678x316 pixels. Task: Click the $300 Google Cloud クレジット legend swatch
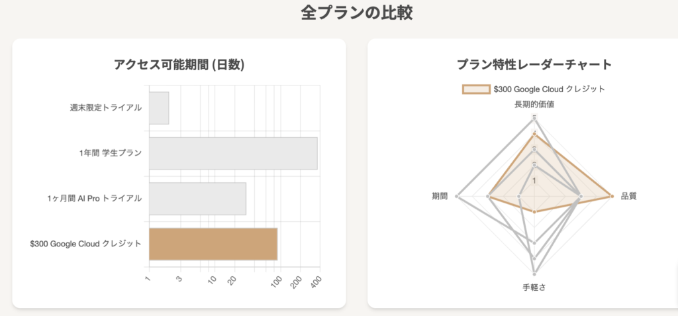[476, 89]
